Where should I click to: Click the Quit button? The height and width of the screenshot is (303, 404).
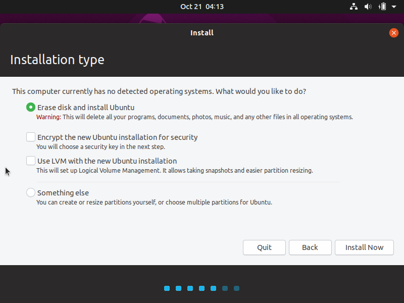264,247
